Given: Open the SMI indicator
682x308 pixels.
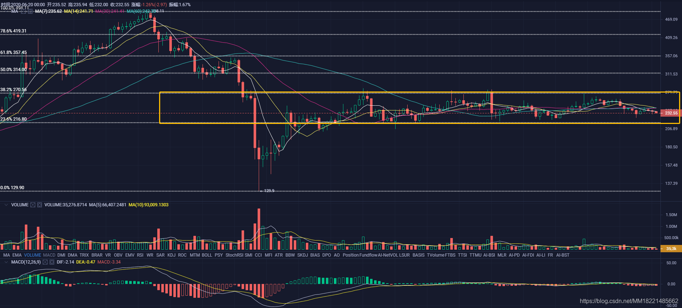Looking at the screenshot, I should (x=248, y=255).
